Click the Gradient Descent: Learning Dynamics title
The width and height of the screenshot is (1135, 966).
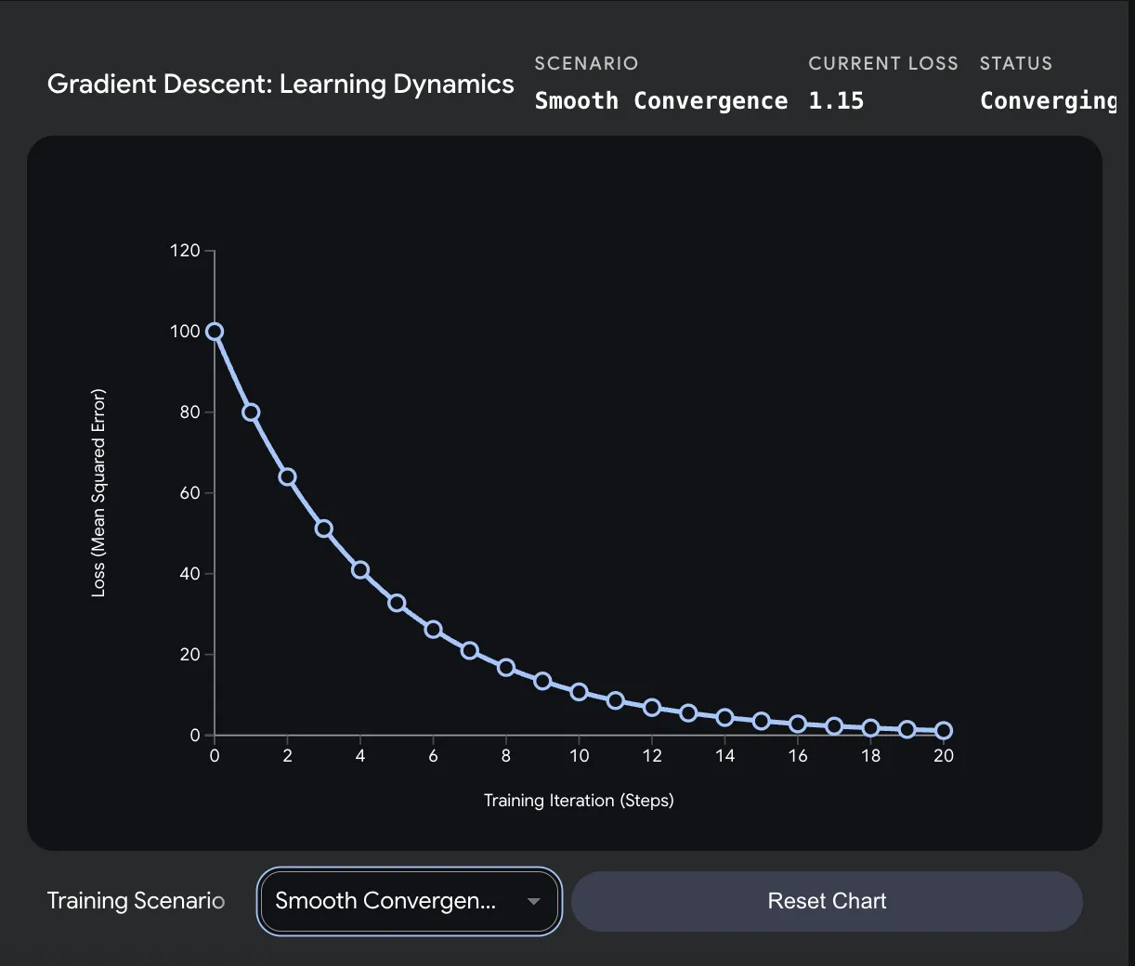pyautogui.click(x=280, y=84)
